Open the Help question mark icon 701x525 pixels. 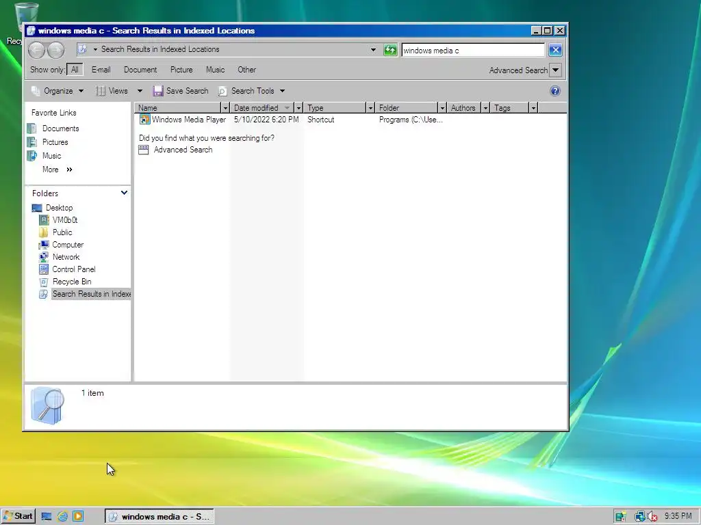pos(555,91)
